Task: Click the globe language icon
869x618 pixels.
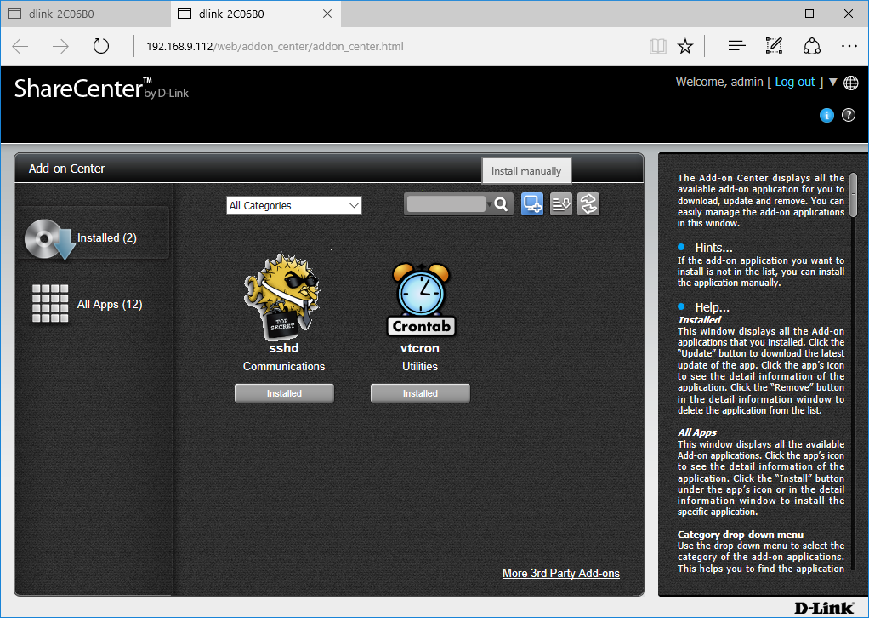Action: tap(850, 83)
